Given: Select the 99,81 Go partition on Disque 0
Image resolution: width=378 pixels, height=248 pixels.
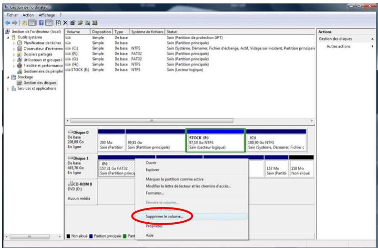Looking at the screenshot, I should click(155, 140).
